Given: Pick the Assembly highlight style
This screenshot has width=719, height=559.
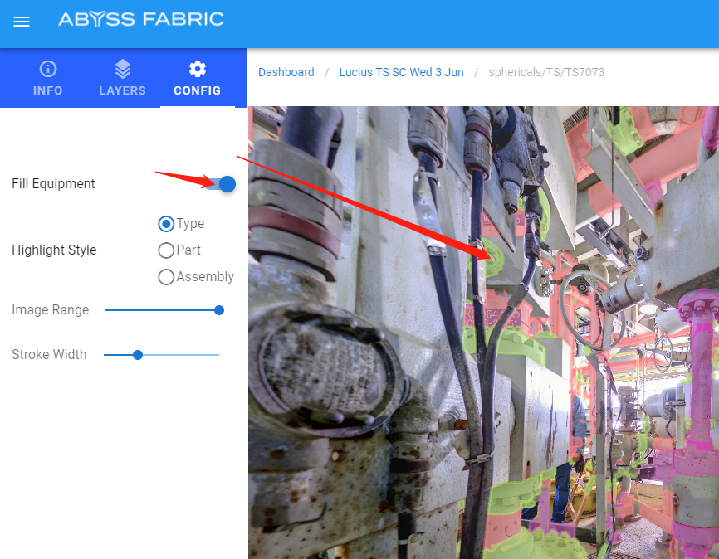Looking at the screenshot, I should [166, 277].
